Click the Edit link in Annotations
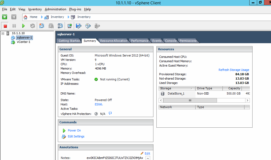 tap(147, 153)
